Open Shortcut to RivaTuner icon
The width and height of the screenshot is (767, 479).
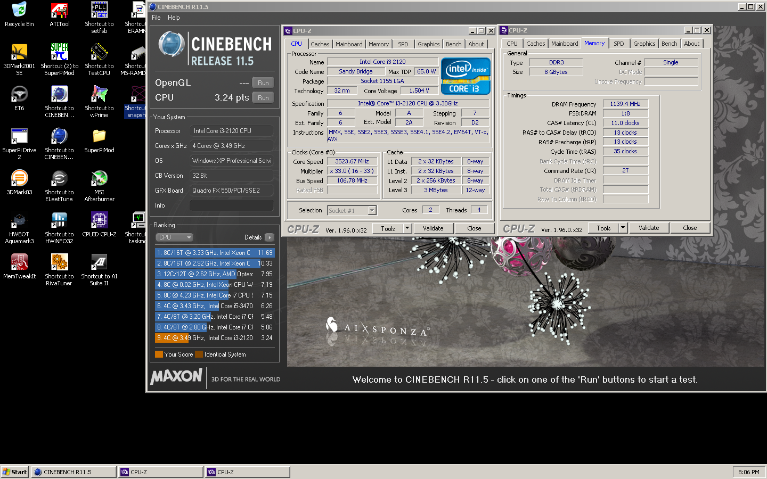[x=59, y=270]
